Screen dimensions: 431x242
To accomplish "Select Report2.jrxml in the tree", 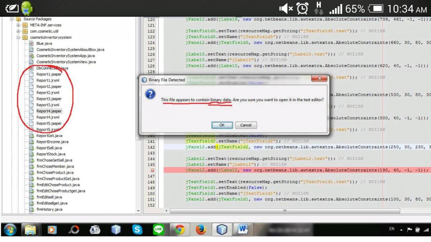I will click(x=48, y=92).
